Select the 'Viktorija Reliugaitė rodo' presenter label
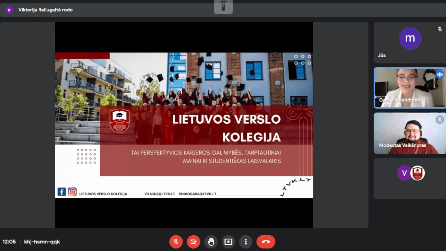Image resolution: width=446 pixels, height=251 pixels. [x=46, y=10]
